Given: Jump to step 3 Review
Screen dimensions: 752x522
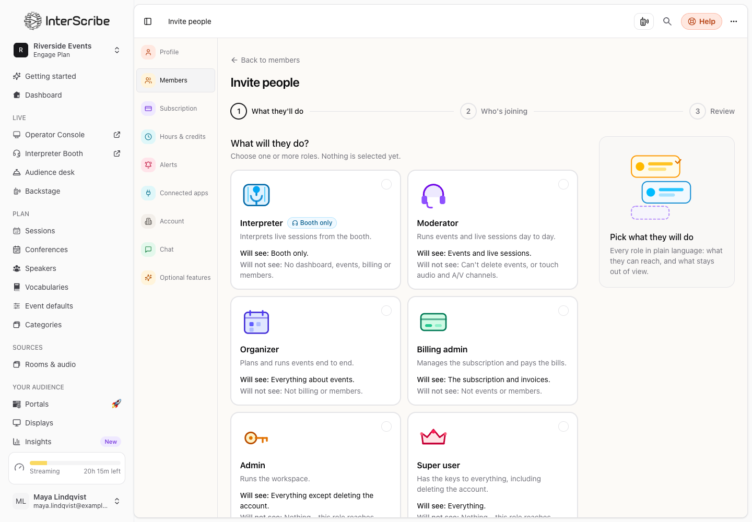Looking at the screenshot, I should [712, 111].
